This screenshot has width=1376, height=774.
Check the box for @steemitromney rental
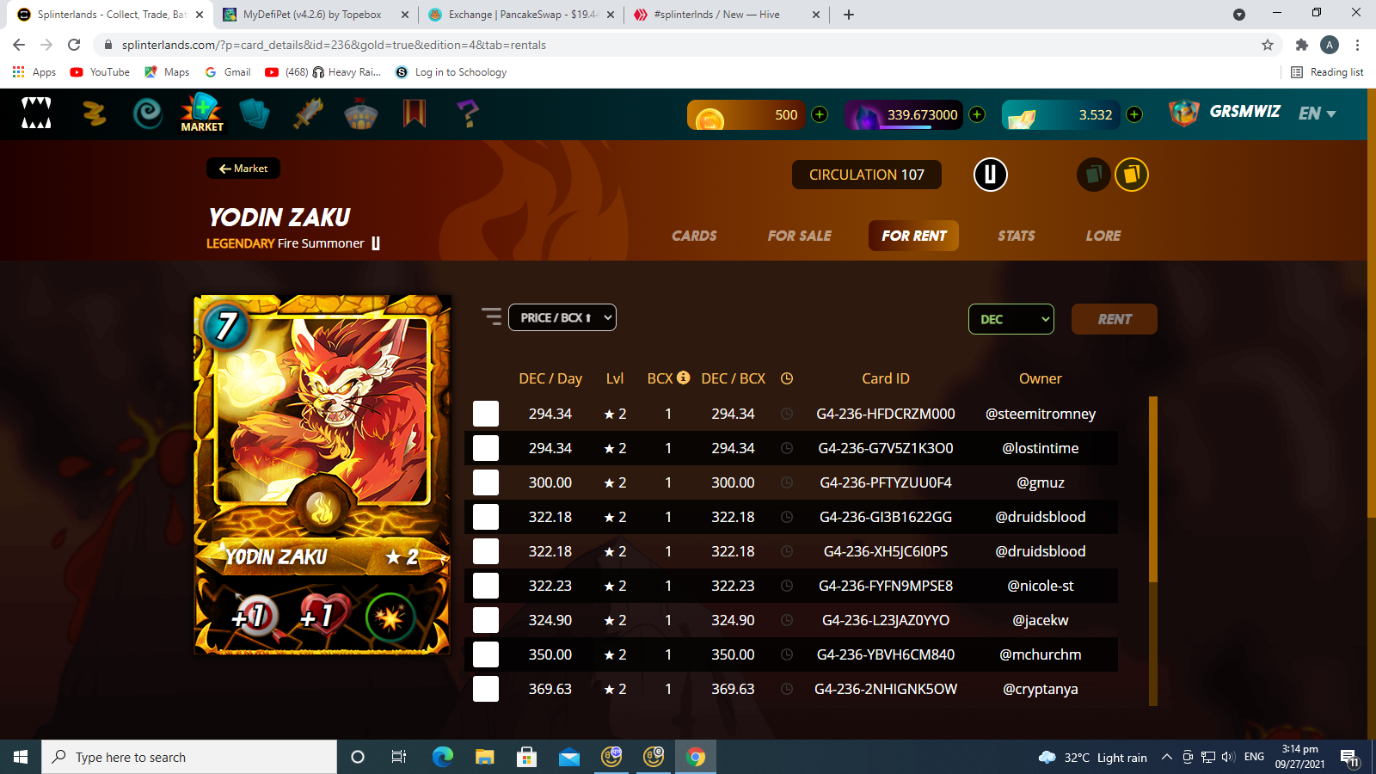point(486,414)
